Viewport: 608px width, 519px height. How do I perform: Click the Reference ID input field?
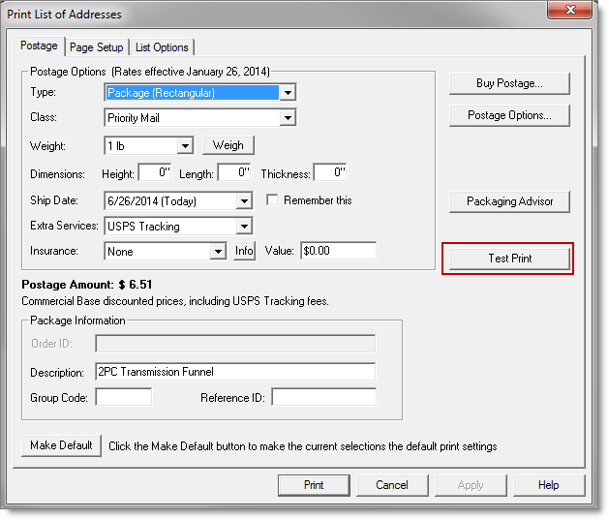323,397
